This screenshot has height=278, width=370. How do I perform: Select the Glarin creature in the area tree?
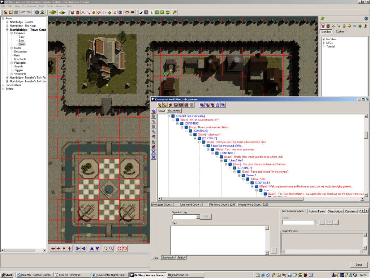tap(22, 44)
